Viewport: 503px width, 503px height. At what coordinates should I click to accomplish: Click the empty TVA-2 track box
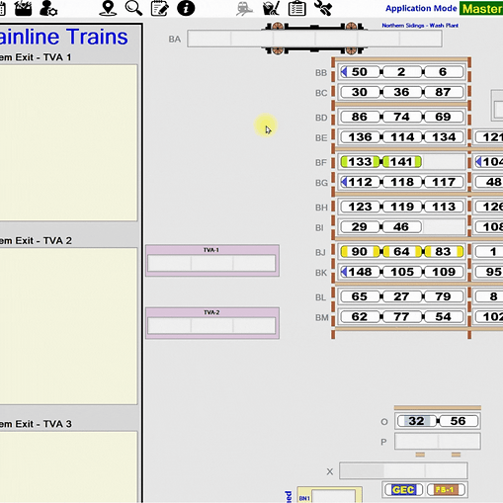tap(211, 325)
